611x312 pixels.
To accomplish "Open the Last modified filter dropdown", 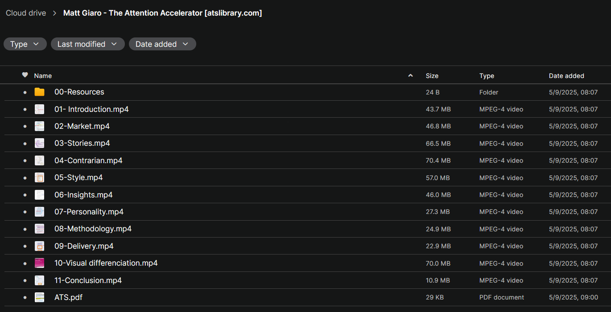I will pyautogui.click(x=87, y=44).
